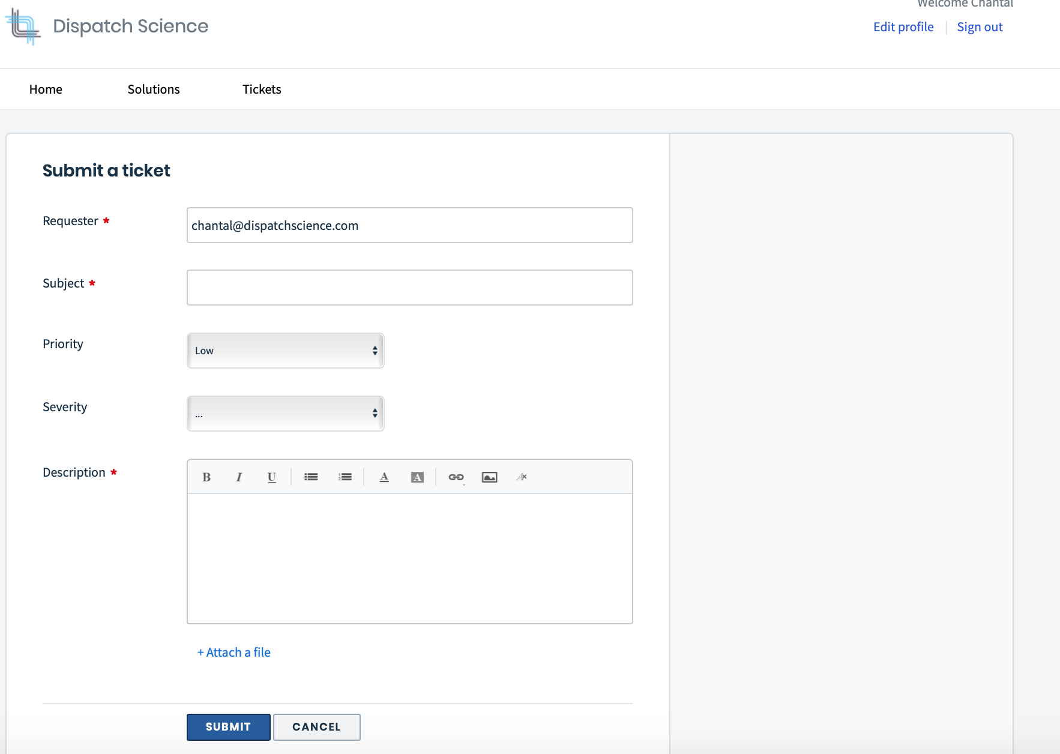Viewport: 1060px width, 754px height.
Task: Open the background color picker
Action: (417, 477)
